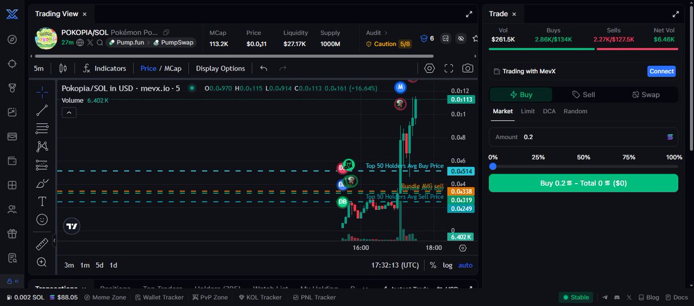Viewport: 694px width, 306px height.
Task: Click the MevX logo icon in sidebar
Action: [x=12, y=16]
